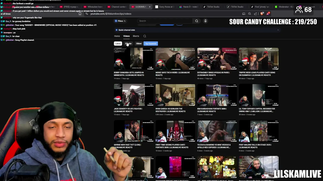The width and height of the screenshot is (323, 181).
Task: Click the bookmark icon in address bar
Action: pos(80,14)
